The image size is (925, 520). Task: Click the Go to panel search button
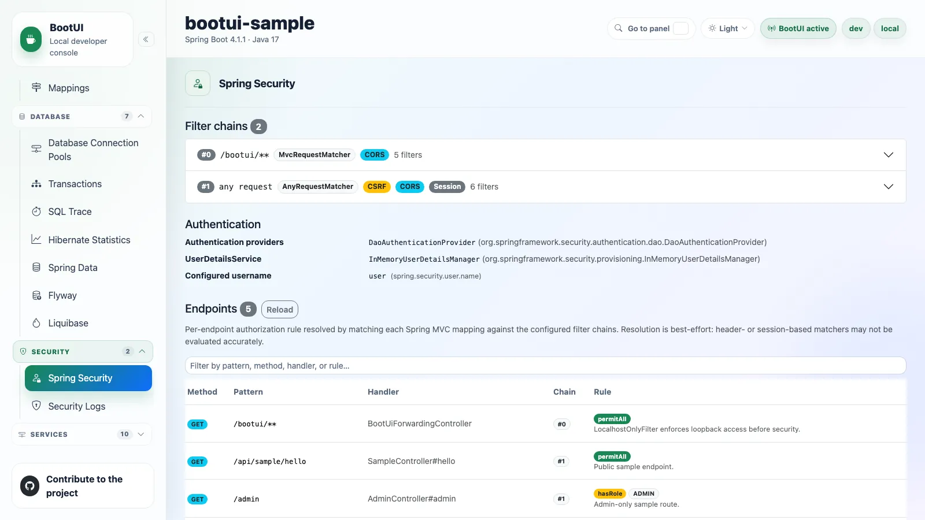[652, 28]
